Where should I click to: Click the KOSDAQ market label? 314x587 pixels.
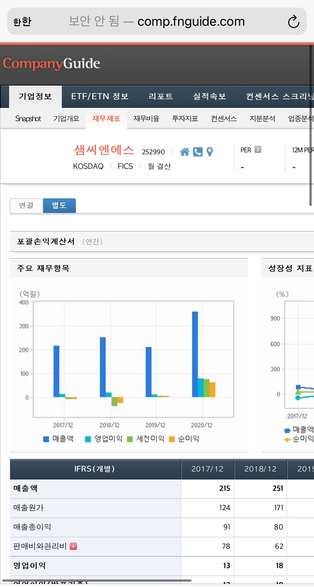[88, 166]
